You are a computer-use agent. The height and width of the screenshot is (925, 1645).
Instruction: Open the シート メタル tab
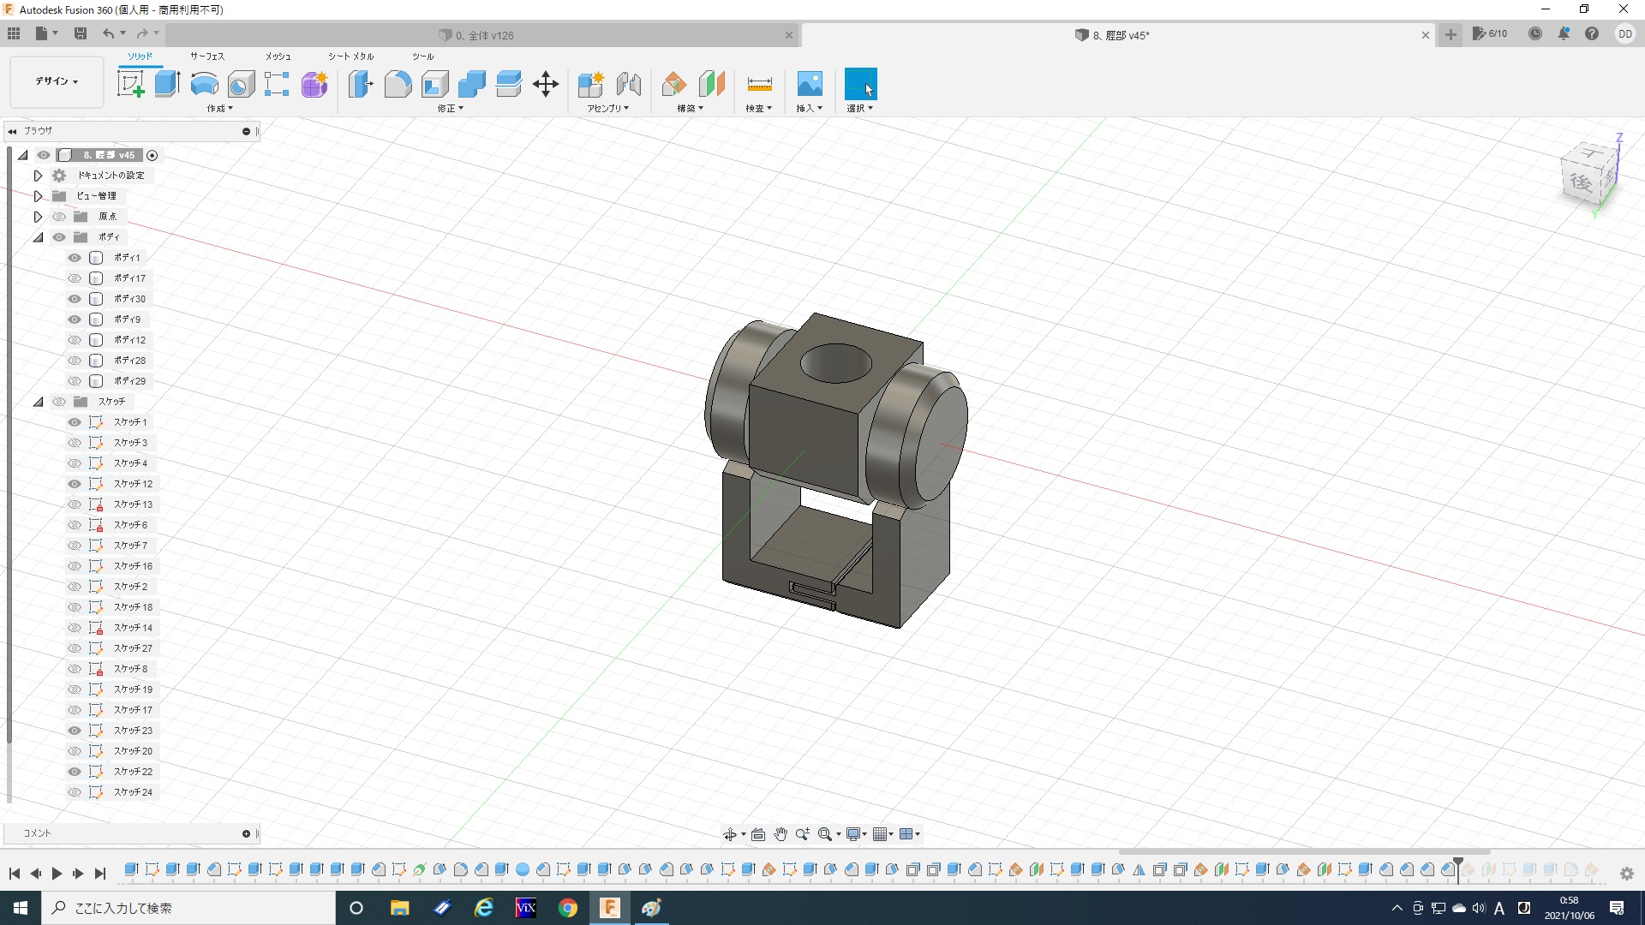click(350, 56)
